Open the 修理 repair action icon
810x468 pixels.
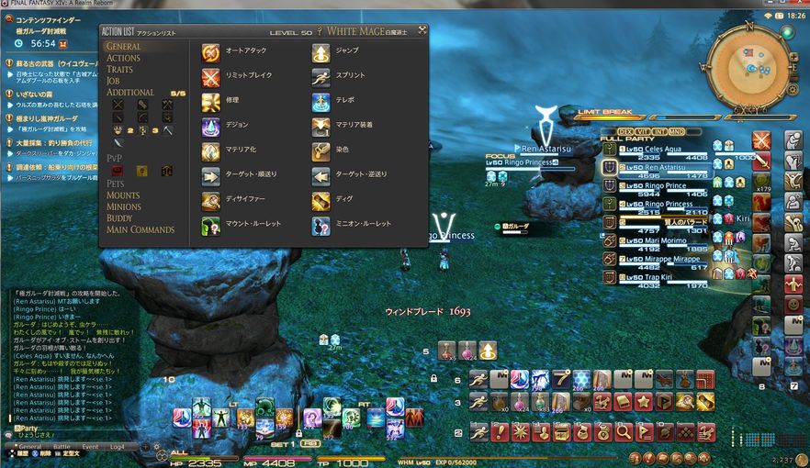click(211, 102)
